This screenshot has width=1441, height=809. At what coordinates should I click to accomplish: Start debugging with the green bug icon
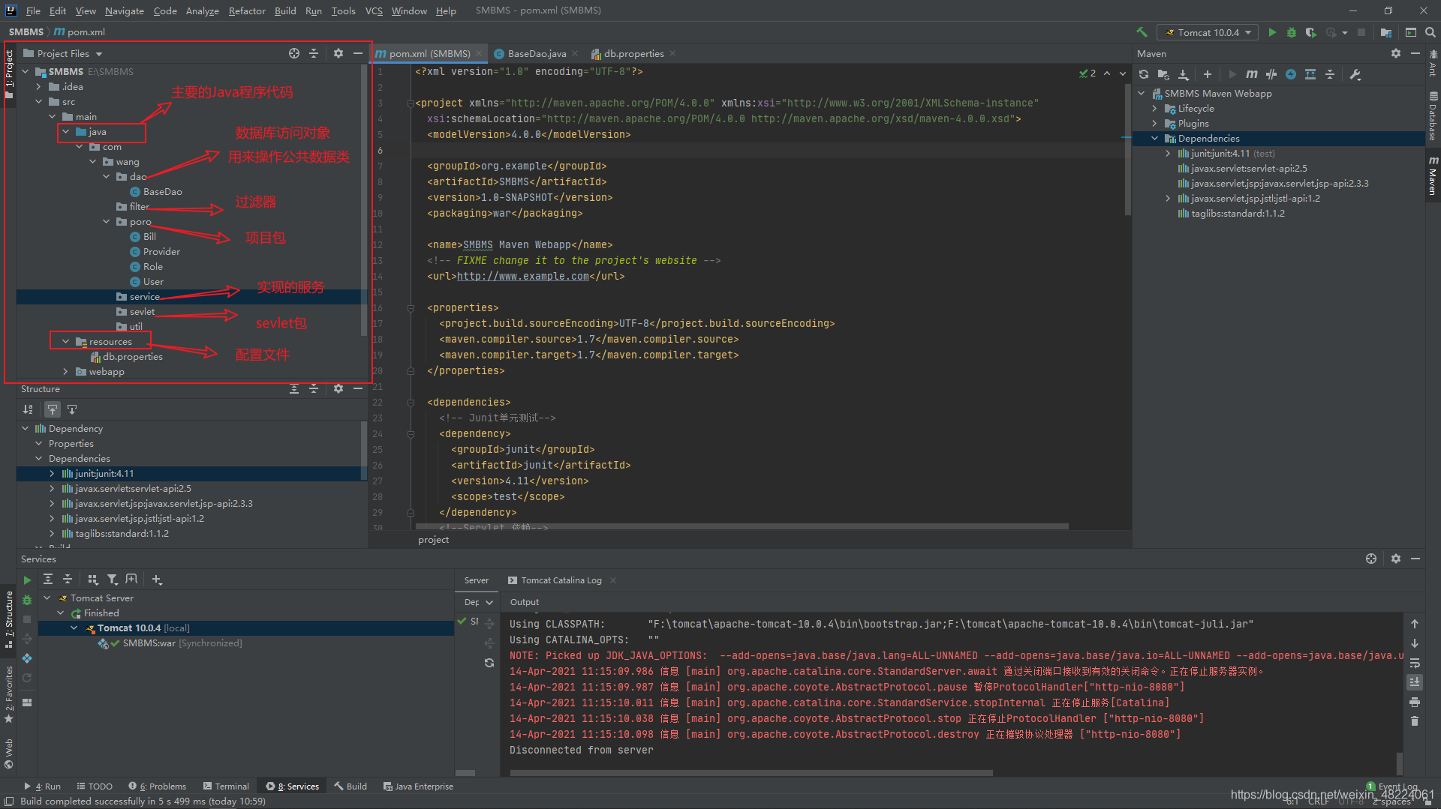point(1291,32)
